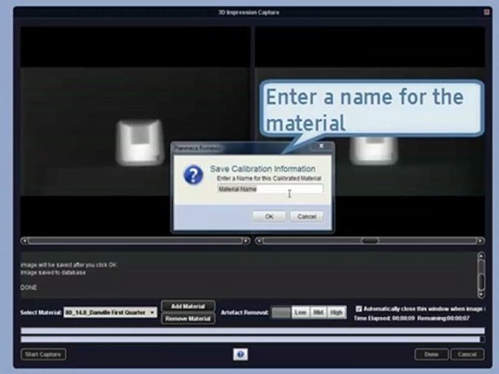Click the blue question mark dialog icon
The height and width of the screenshot is (374, 499).
tap(193, 175)
